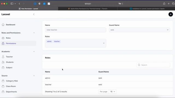175x98 pixels.
Task: Click the admin row name cell
Action: coord(48,78)
